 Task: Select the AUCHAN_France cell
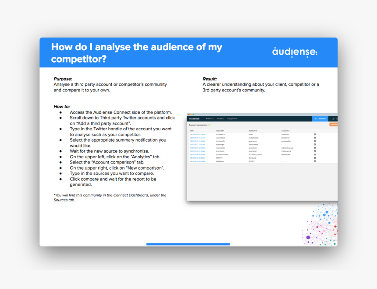[255, 155]
